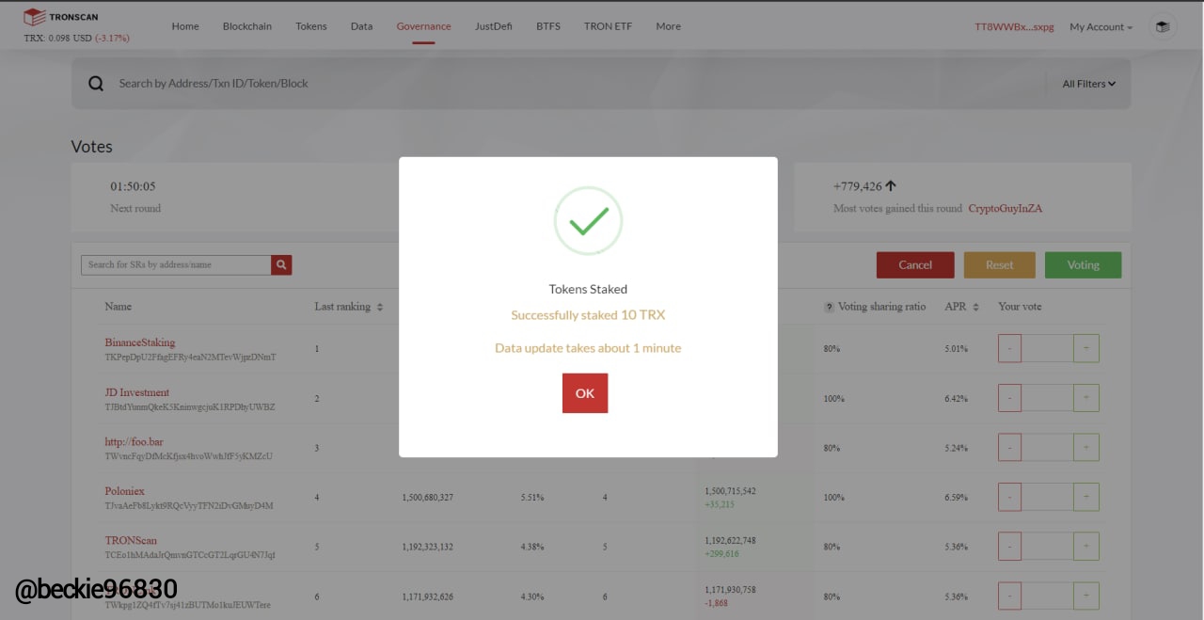Decrease vote for the rank 6 representative
The image size is (1204, 620).
point(1009,596)
